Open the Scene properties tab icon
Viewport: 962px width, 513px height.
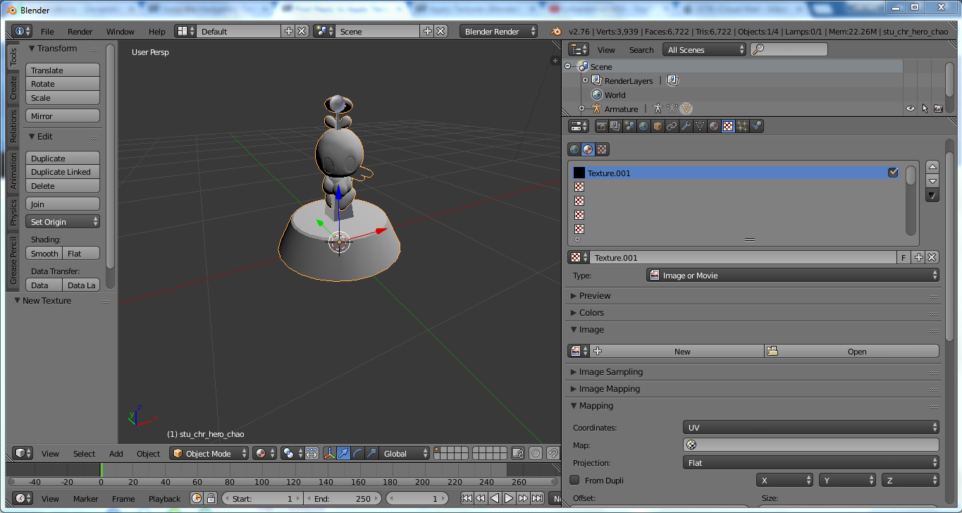[629, 126]
